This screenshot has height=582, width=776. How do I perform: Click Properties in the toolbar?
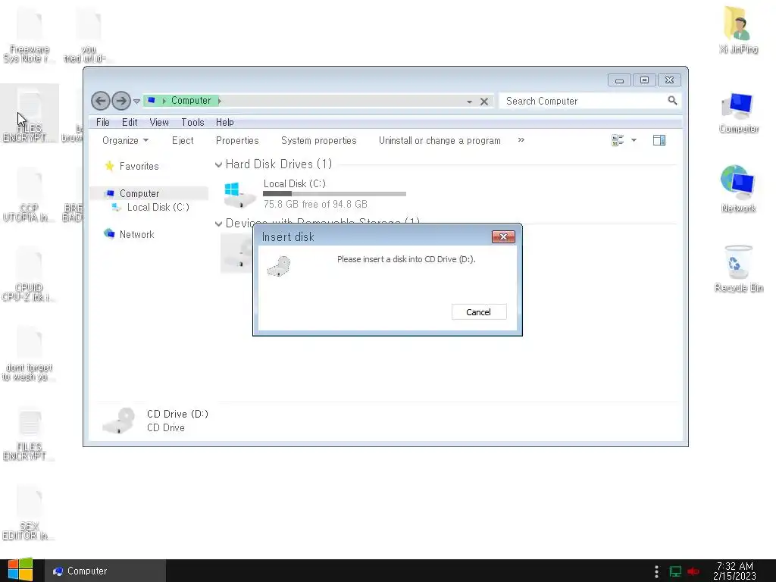tap(237, 140)
